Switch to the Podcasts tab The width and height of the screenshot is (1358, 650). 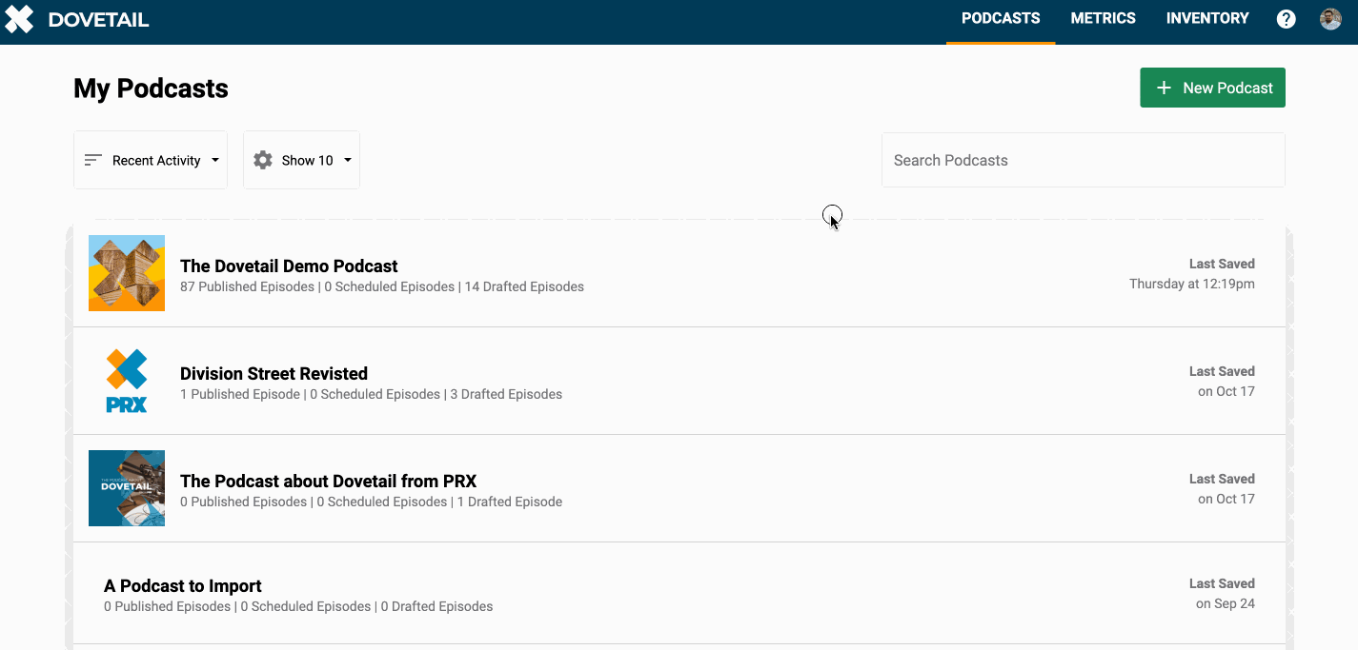[1000, 18]
